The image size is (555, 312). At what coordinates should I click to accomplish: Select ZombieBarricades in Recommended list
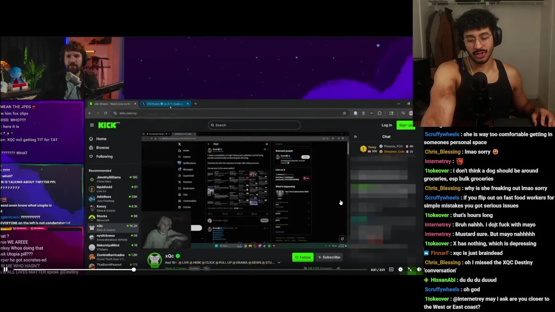pos(113,256)
